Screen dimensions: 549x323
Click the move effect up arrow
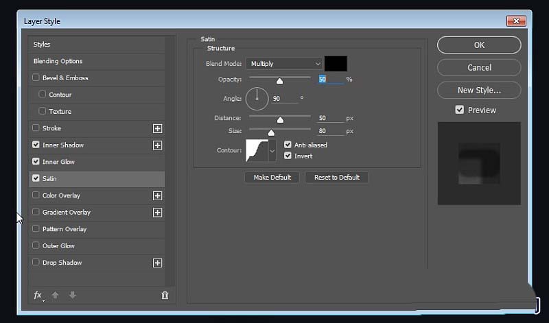(56, 296)
